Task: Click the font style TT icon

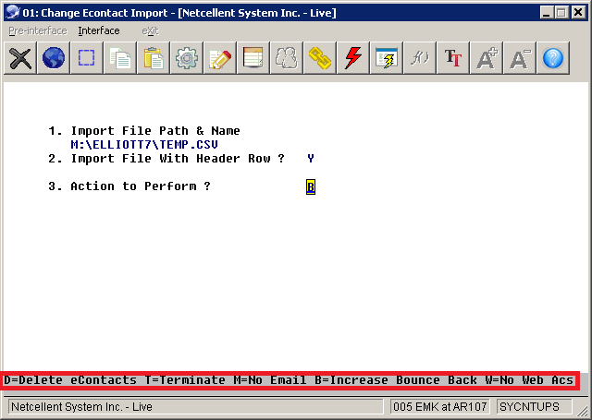Action: click(453, 58)
